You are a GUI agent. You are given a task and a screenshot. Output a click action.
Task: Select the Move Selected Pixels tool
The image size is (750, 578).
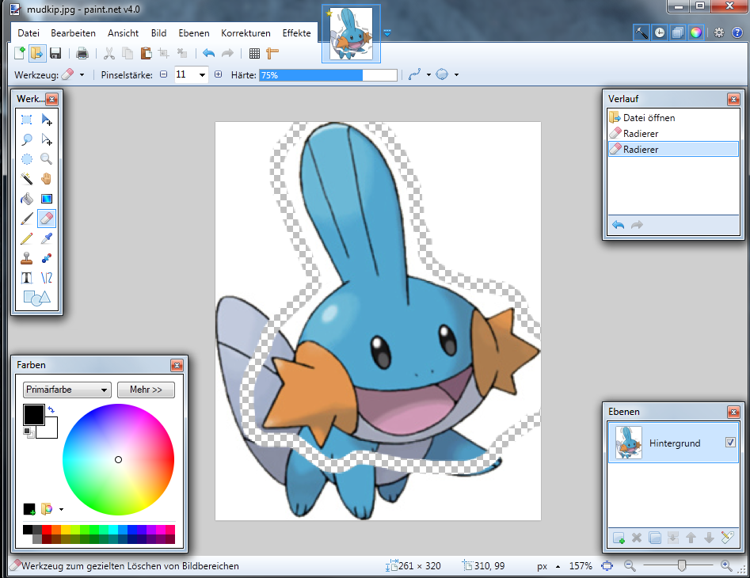coord(47,120)
